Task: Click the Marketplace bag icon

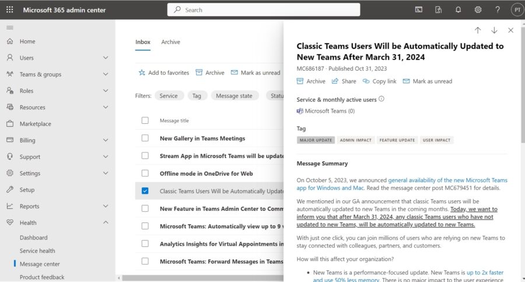Action: (10, 123)
